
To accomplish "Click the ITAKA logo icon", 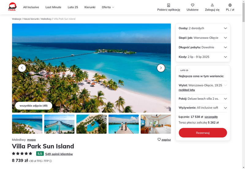I will click(12, 7).
